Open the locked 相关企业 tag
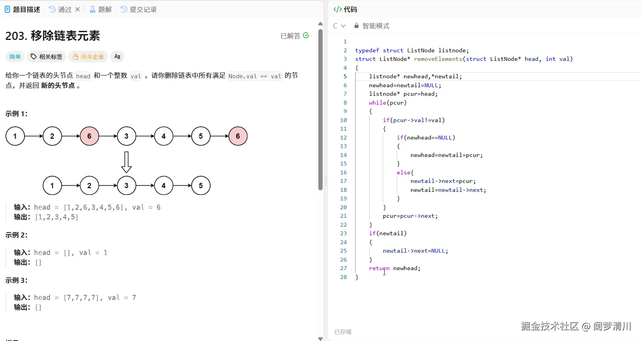This screenshot has height=341, width=641. coord(89,57)
